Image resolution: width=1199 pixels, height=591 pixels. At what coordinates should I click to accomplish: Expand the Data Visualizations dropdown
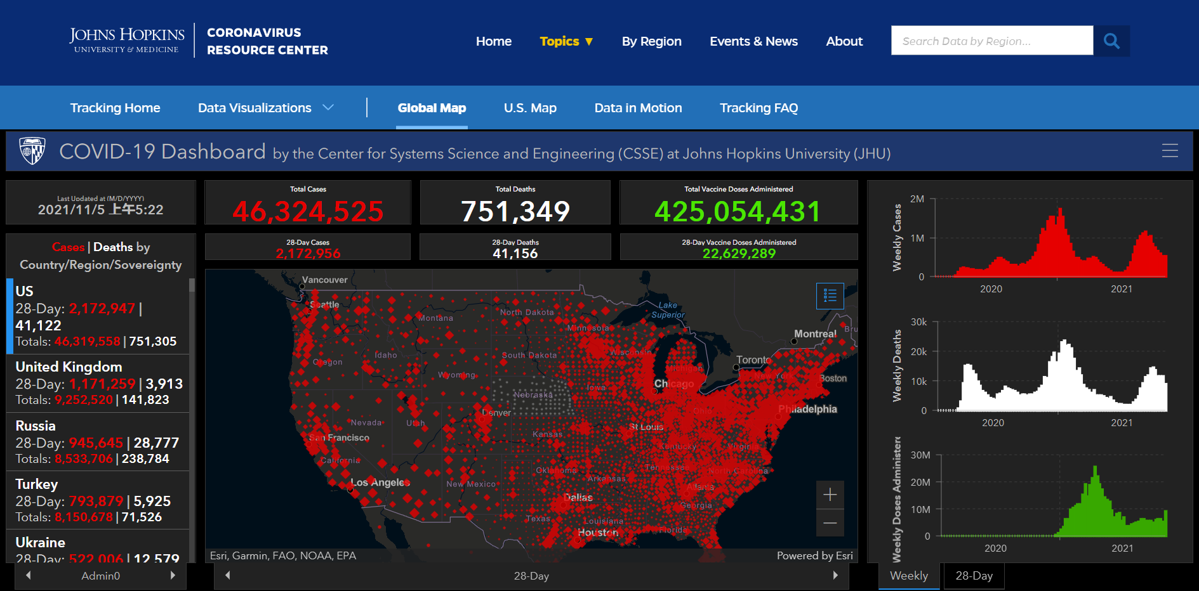pos(265,108)
